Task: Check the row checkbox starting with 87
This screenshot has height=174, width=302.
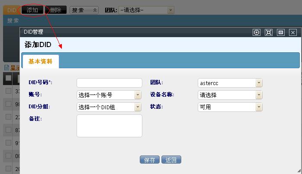Action: pyautogui.click(x=8, y=130)
